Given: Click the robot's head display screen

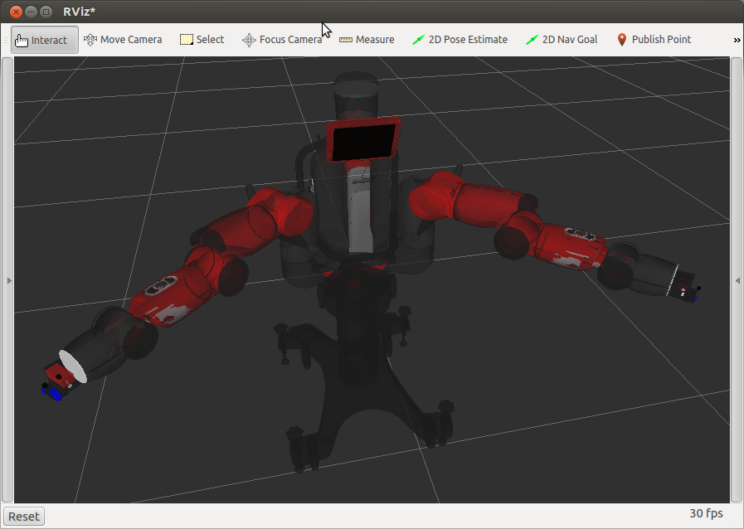Looking at the screenshot, I should (362, 140).
